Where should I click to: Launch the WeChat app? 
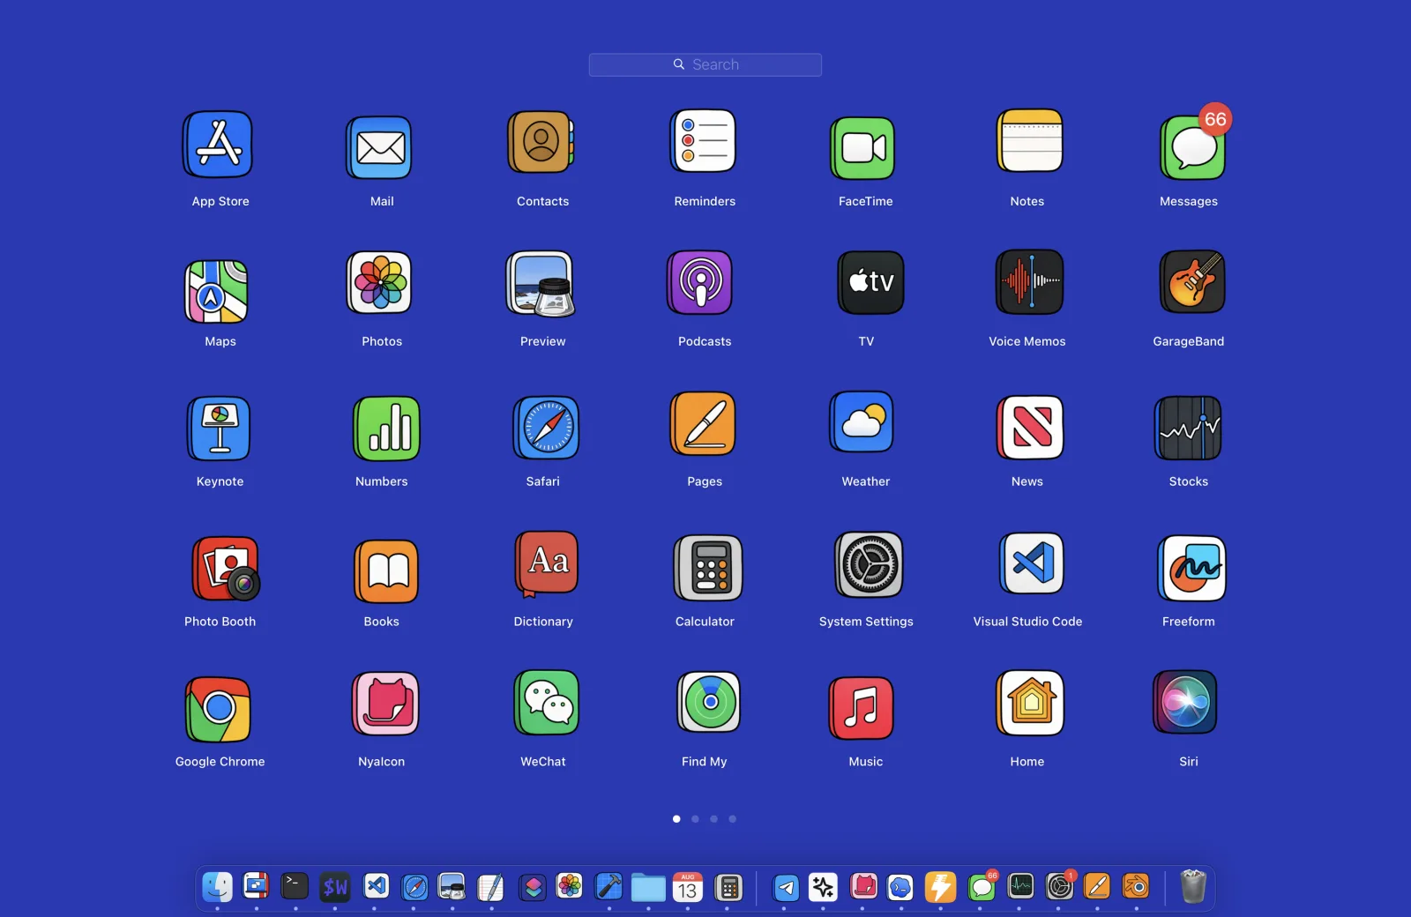pyautogui.click(x=547, y=703)
